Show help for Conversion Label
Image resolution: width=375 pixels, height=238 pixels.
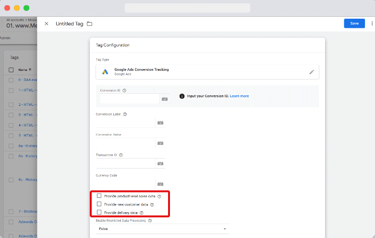[x=125, y=114]
